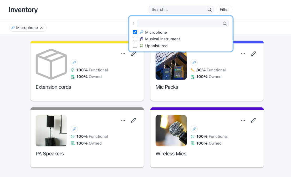The width and height of the screenshot is (291, 177).
Task: Click the microphone tag icon on the Wireless Mics card
Action: coord(194,129)
